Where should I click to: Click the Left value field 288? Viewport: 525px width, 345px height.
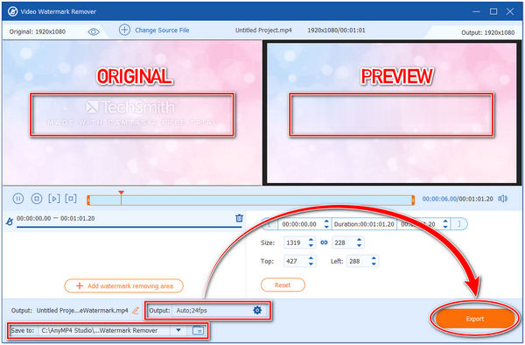click(x=358, y=261)
